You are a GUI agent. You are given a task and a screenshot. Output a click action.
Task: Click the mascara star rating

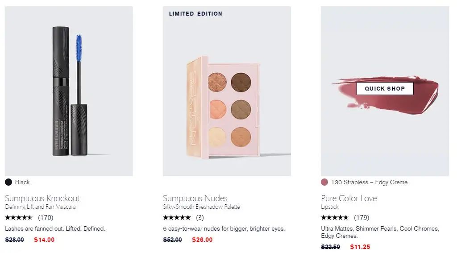tap(19, 217)
